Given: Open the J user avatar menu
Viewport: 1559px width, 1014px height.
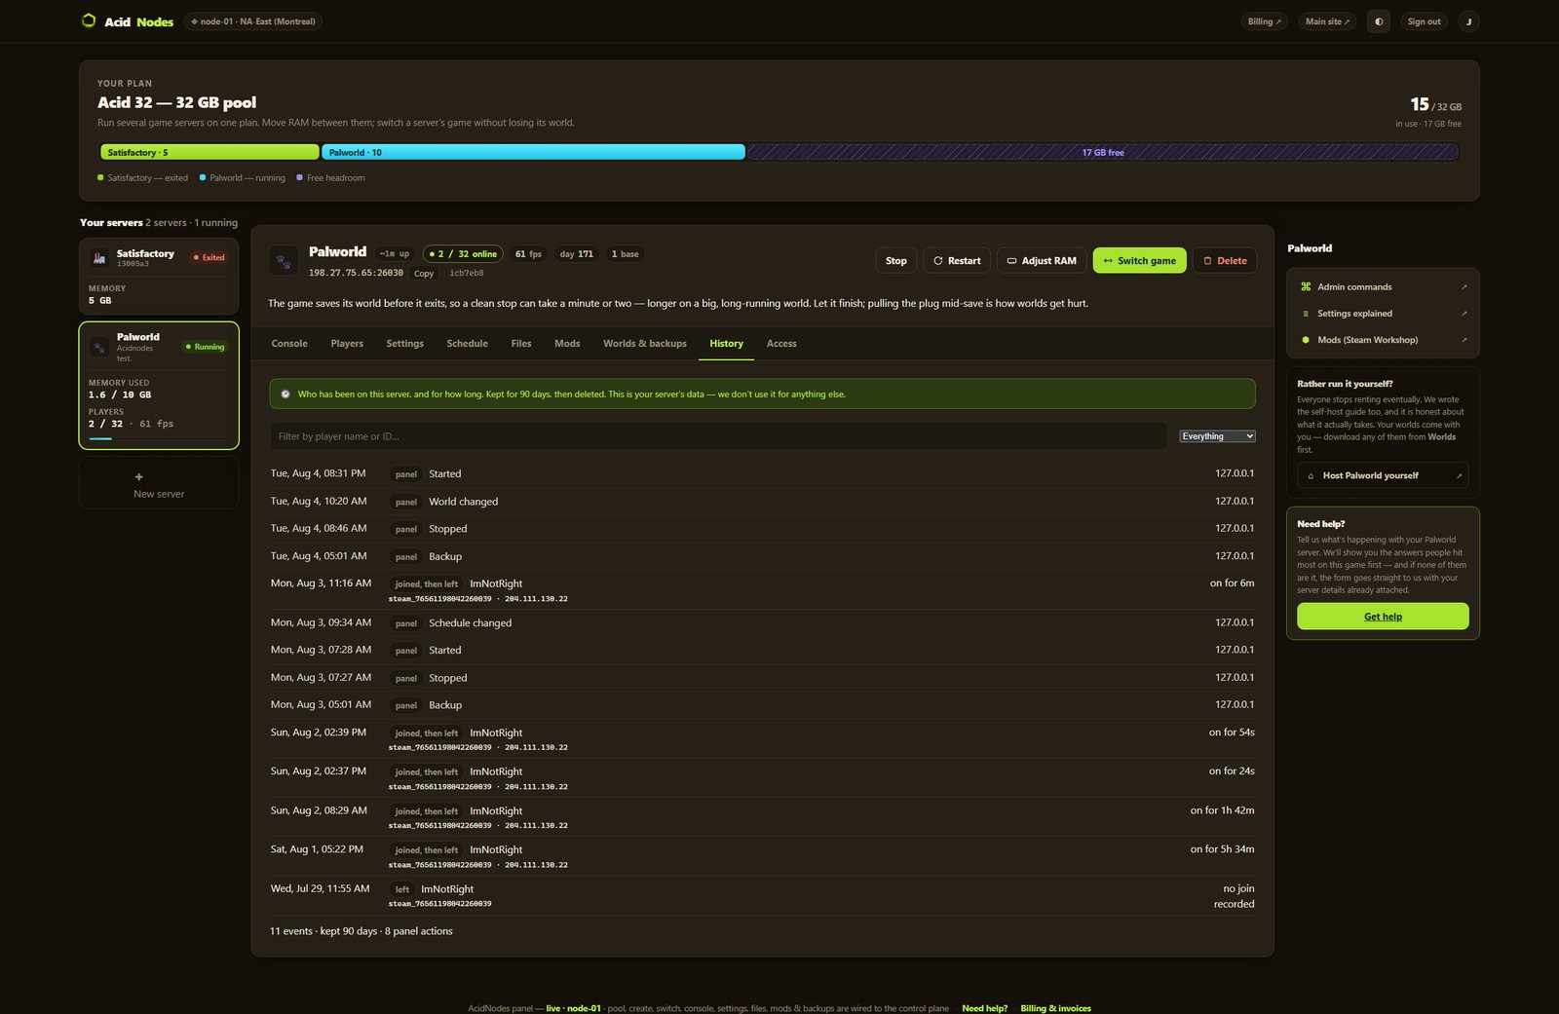Looking at the screenshot, I should click(1468, 21).
